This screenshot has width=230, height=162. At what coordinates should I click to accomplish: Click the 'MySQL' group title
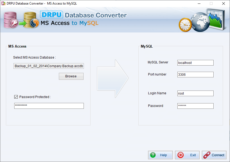(147, 46)
